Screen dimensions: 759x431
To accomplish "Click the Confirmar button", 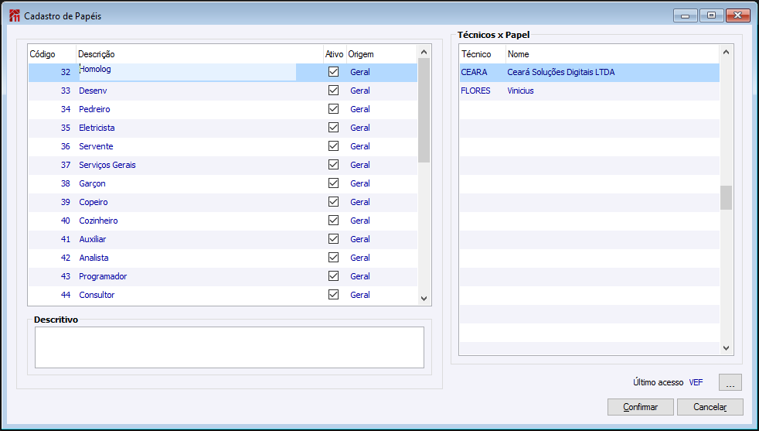I will tap(641, 407).
